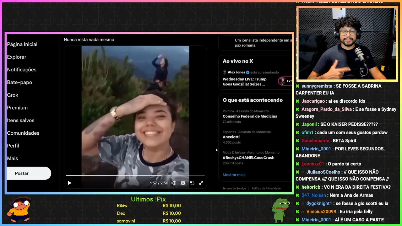Open the #BeckyxCHANELCocoCrush trend
The height and width of the screenshot is (226, 402).
tap(248, 158)
